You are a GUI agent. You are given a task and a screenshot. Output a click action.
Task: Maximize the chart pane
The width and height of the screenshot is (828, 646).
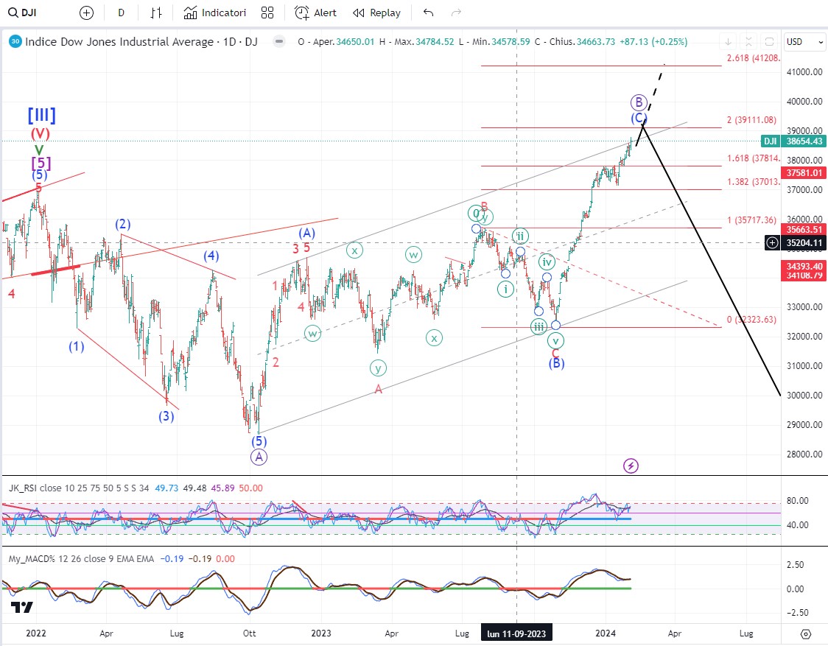click(x=769, y=42)
